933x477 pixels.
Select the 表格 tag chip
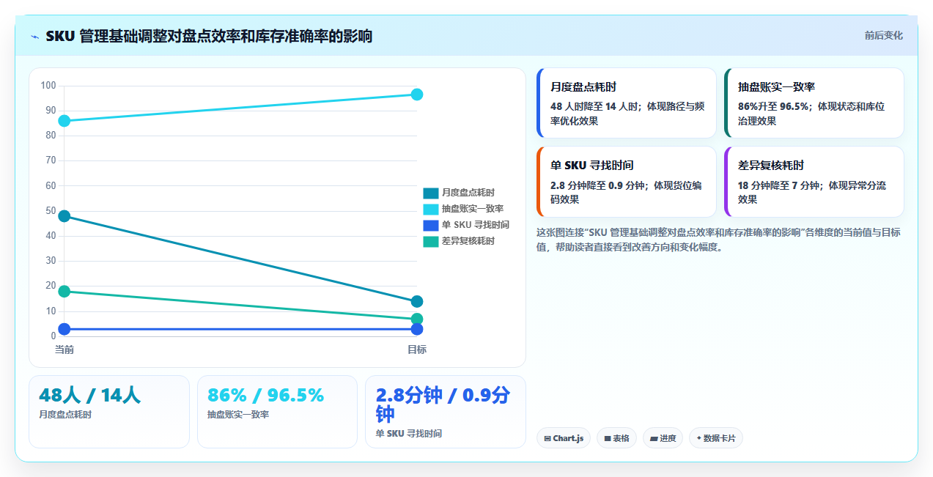pos(616,438)
